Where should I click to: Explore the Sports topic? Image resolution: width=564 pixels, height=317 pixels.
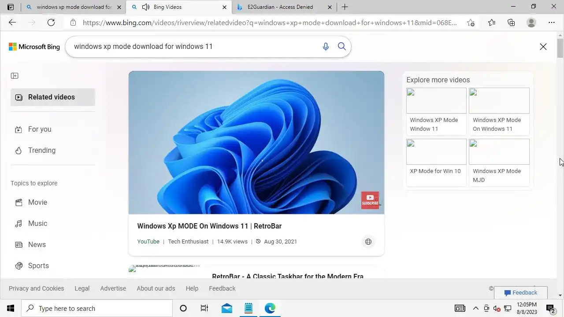coord(53,265)
